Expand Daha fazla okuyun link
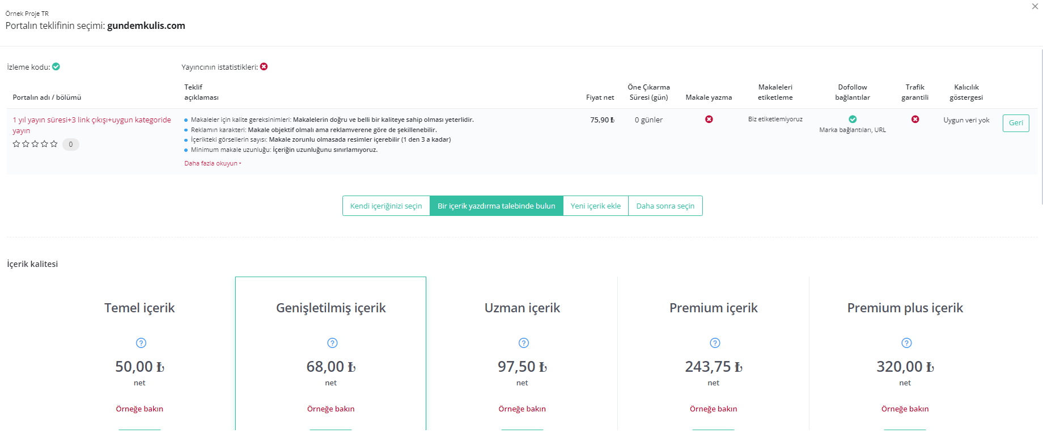1043x433 pixels. tap(213, 163)
